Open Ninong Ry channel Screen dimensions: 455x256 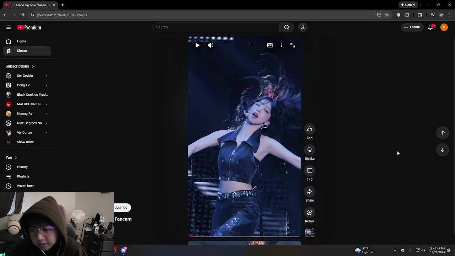pyautogui.click(x=27, y=114)
